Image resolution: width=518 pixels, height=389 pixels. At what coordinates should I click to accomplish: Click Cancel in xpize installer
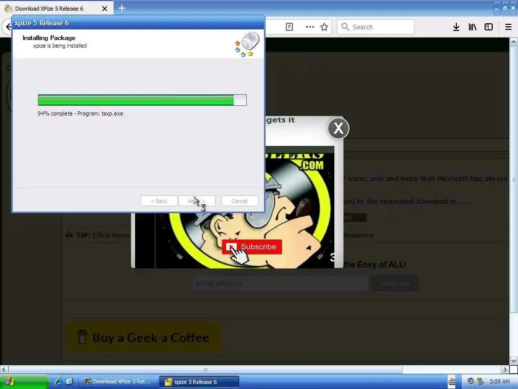coord(239,201)
